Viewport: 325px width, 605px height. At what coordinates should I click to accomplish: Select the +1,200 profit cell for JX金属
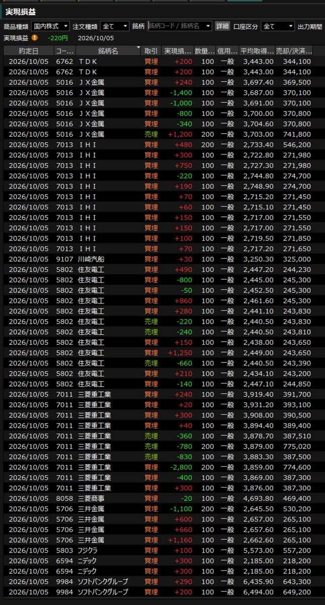[x=180, y=134]
